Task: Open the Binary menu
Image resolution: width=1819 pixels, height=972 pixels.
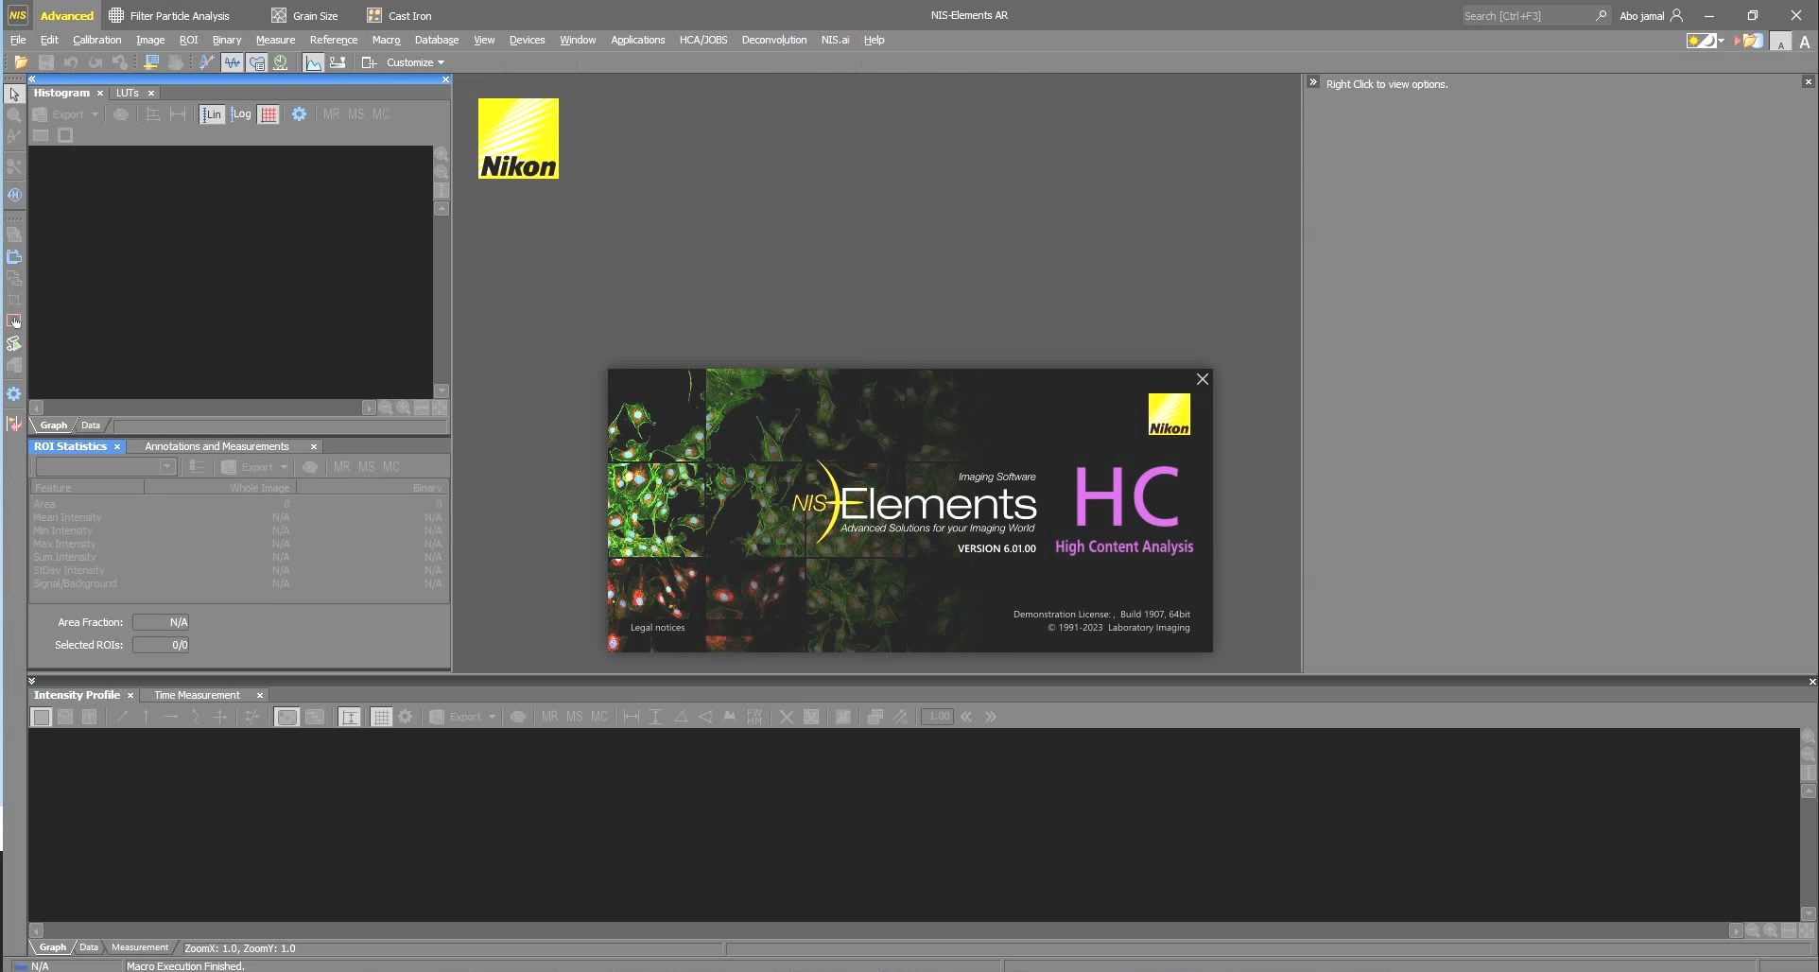Action: click(x=227, y=40)
